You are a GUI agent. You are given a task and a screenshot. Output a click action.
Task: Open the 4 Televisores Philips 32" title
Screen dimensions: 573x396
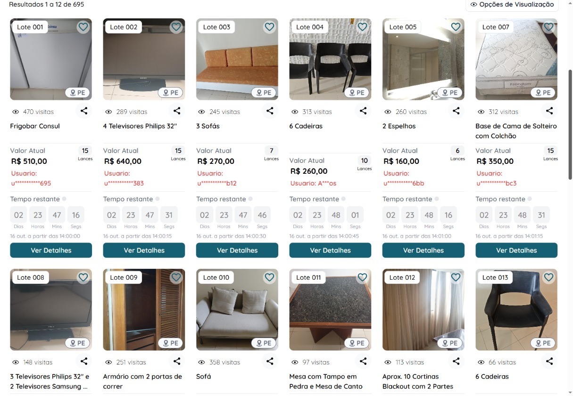(x=140, y=126)
